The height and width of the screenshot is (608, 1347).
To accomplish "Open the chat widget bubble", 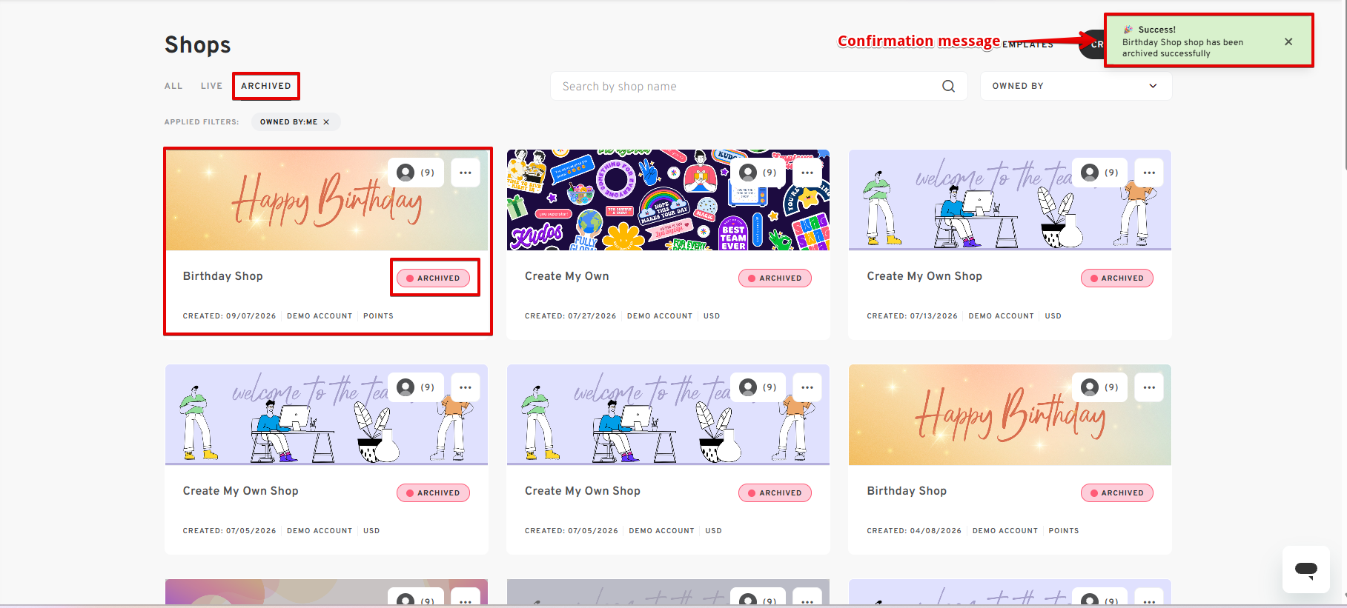I will (1305, 569).
